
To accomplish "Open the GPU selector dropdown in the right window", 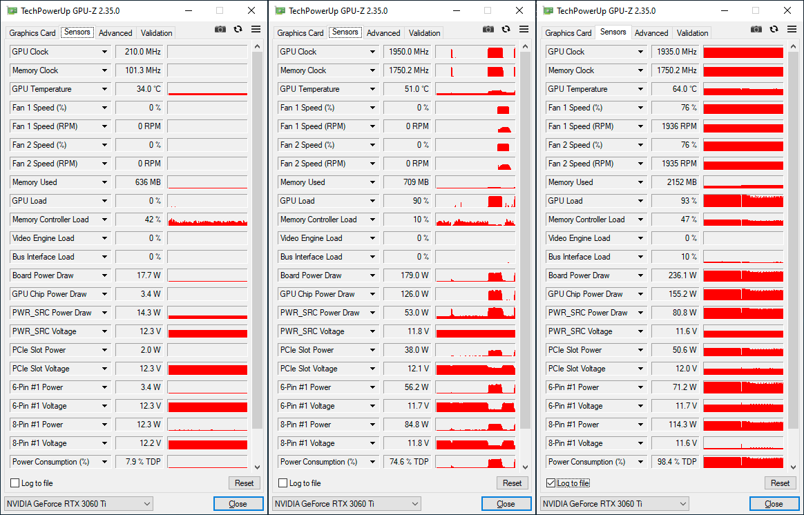I will tap(614, 504).
